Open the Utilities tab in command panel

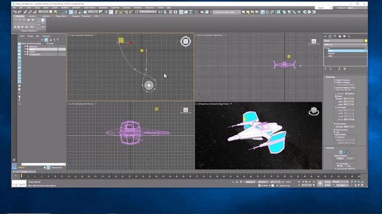click(349, 36)
